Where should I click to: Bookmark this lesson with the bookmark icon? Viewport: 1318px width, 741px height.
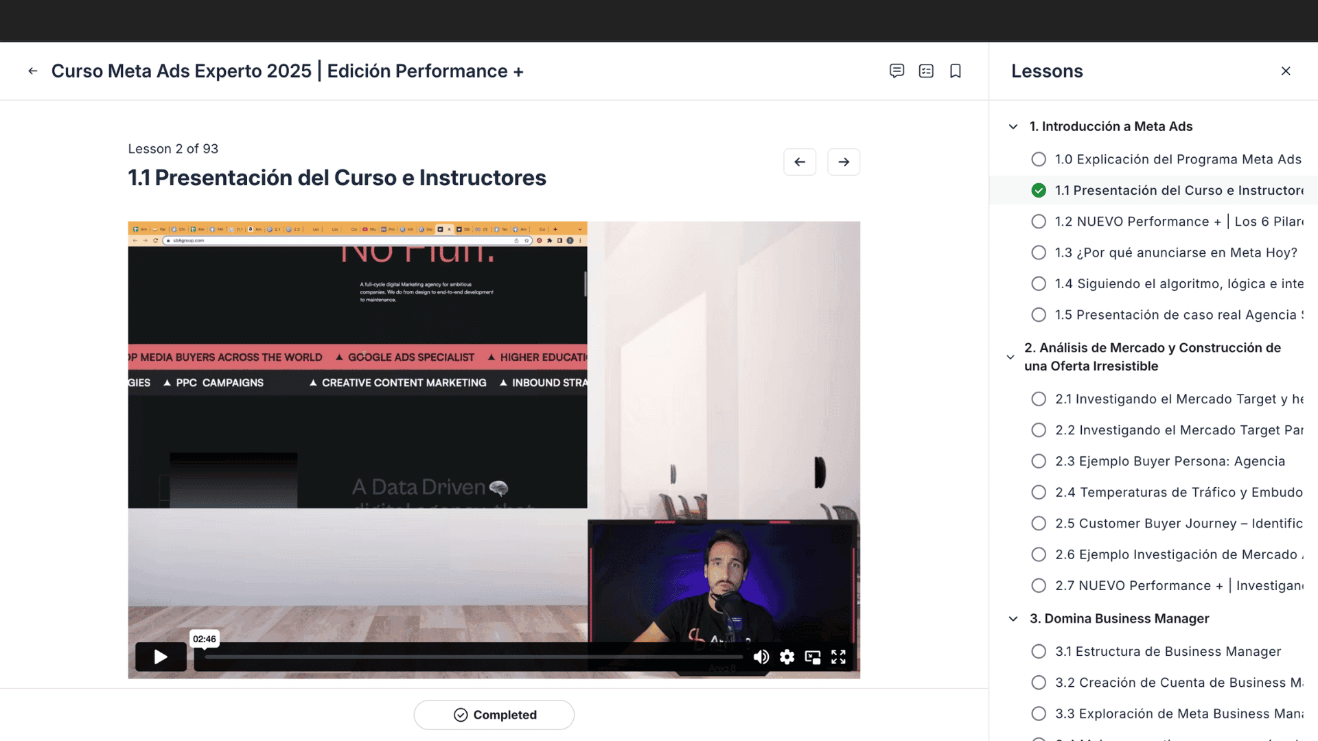pos(956,71)
